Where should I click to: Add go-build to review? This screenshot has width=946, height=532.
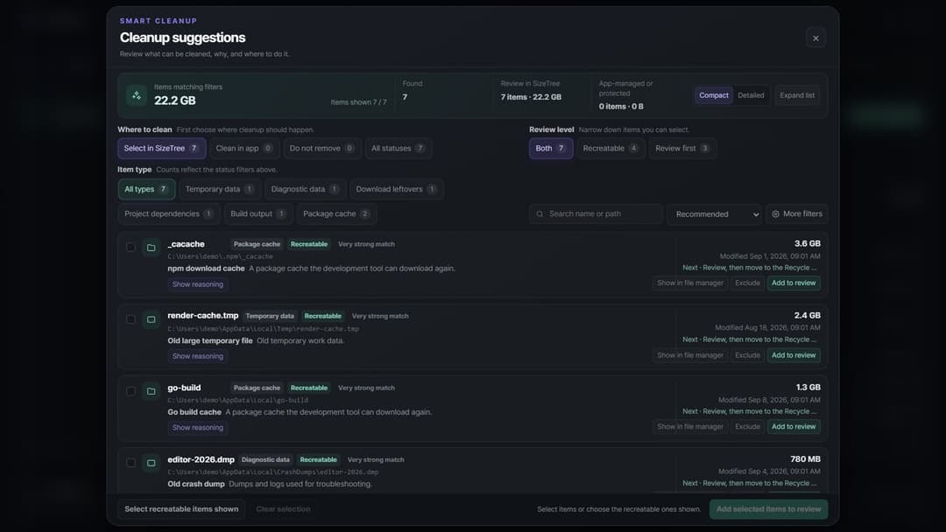point(794,427)
